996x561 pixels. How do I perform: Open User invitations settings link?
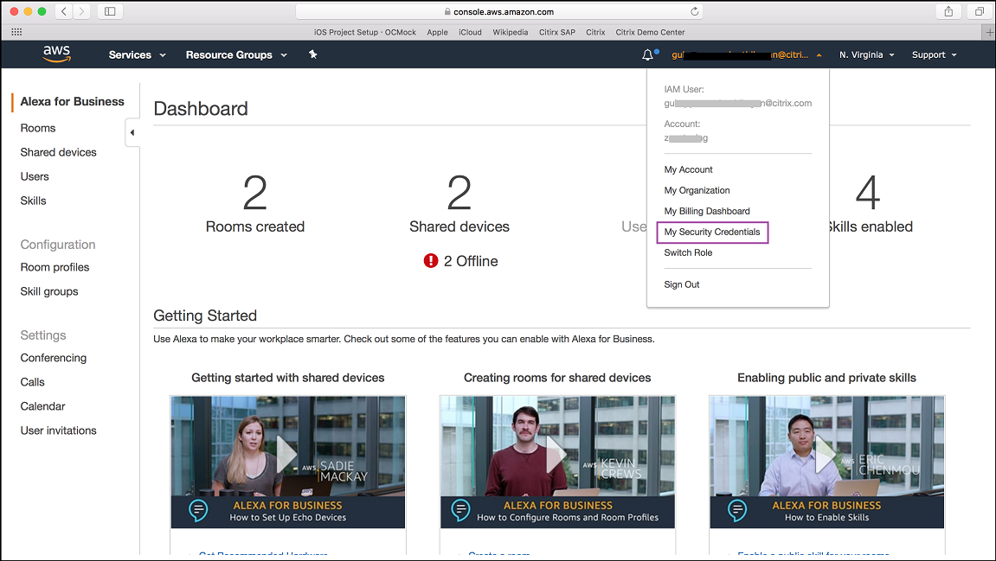(59, 430)
